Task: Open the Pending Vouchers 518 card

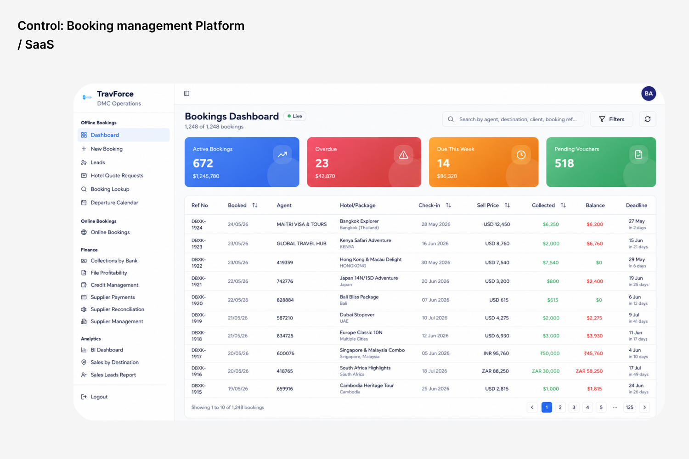Action: 601,162
